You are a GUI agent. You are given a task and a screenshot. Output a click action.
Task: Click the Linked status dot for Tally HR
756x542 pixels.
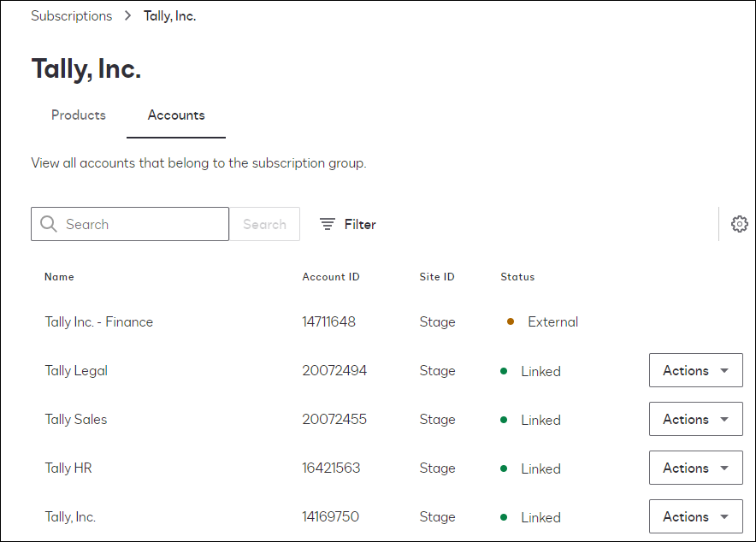coord(504,468)
